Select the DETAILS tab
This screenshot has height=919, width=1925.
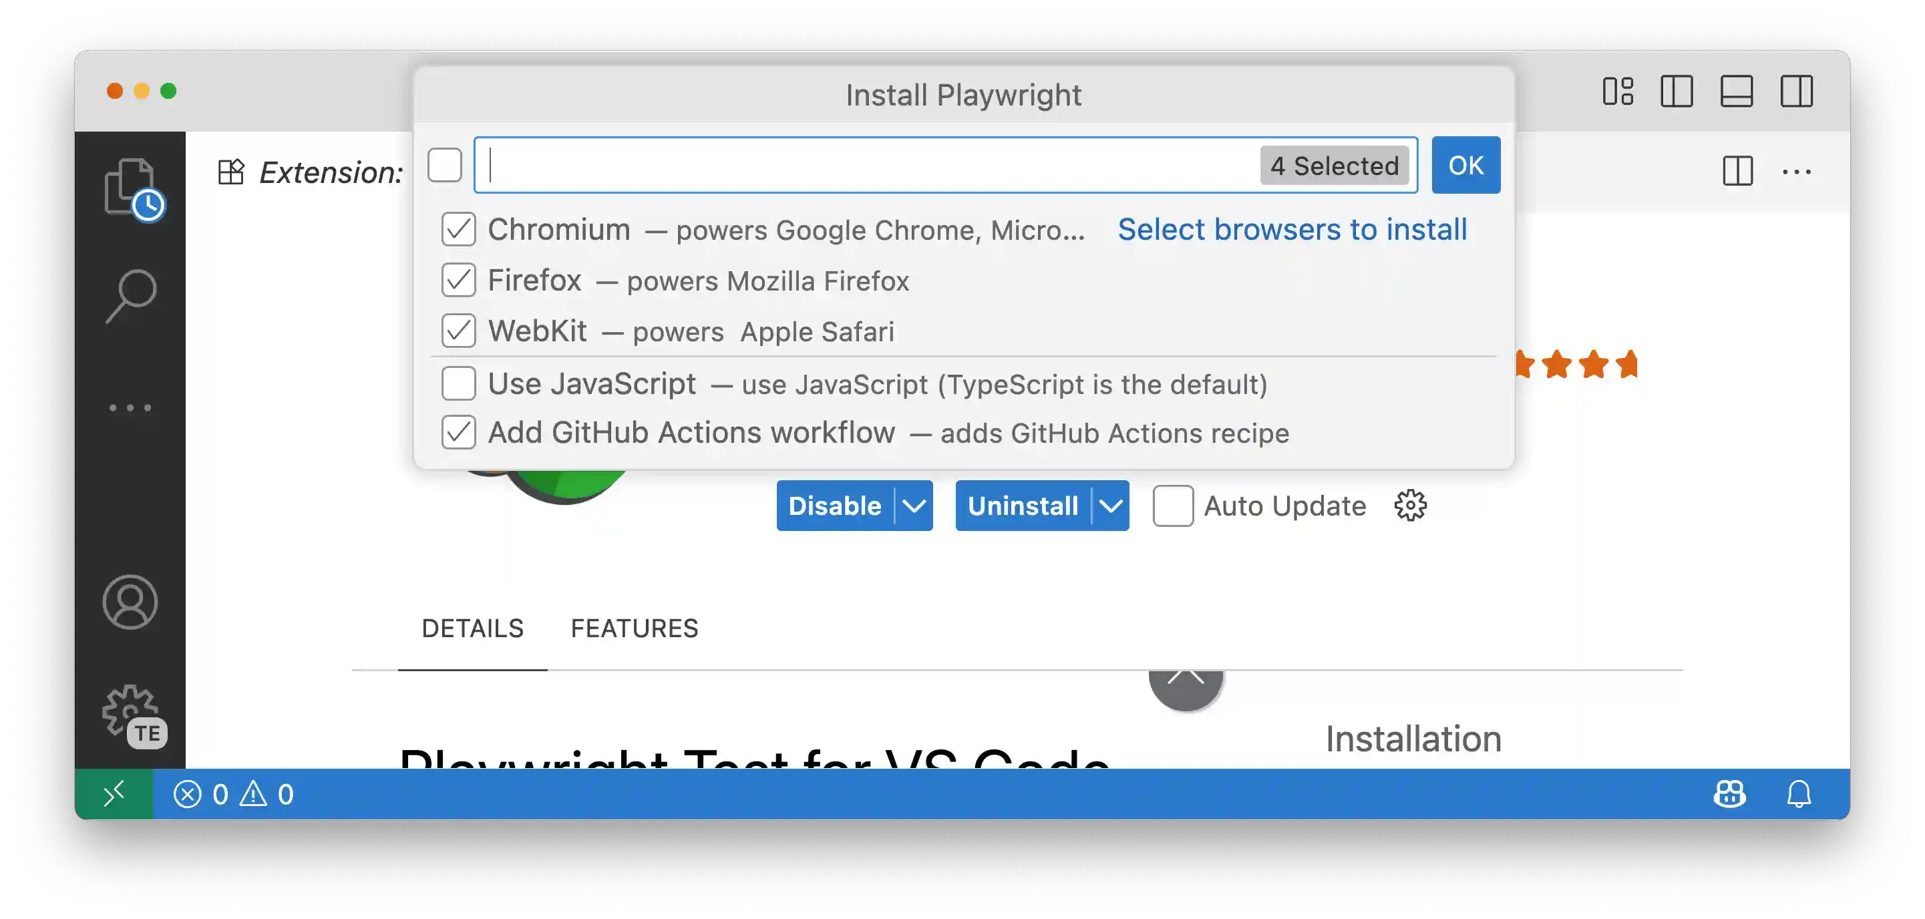[473, 628]
